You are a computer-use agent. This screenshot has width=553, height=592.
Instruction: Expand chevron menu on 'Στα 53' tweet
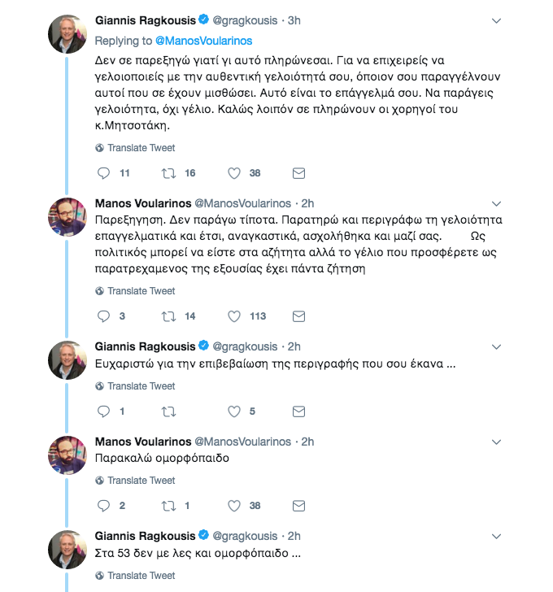tap(496, 537)
